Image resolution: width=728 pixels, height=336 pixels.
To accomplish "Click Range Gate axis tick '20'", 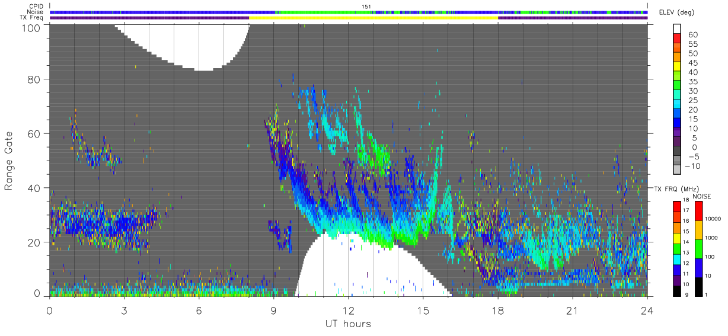I will [35, 242].
